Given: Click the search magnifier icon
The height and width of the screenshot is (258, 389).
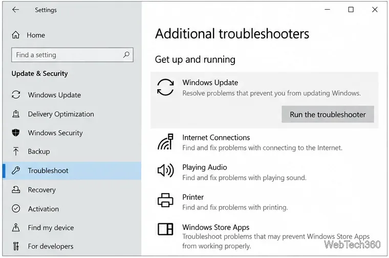Looking at the screenshot, I should 126,55.
